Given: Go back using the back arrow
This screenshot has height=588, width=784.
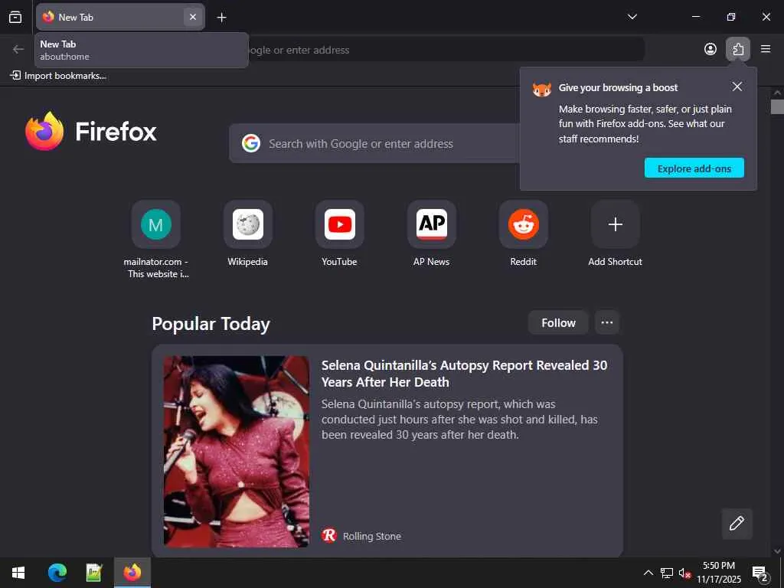Looking at the screenshot, I should point(18,49).
